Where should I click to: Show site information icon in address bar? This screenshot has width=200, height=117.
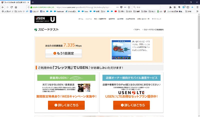28,7
